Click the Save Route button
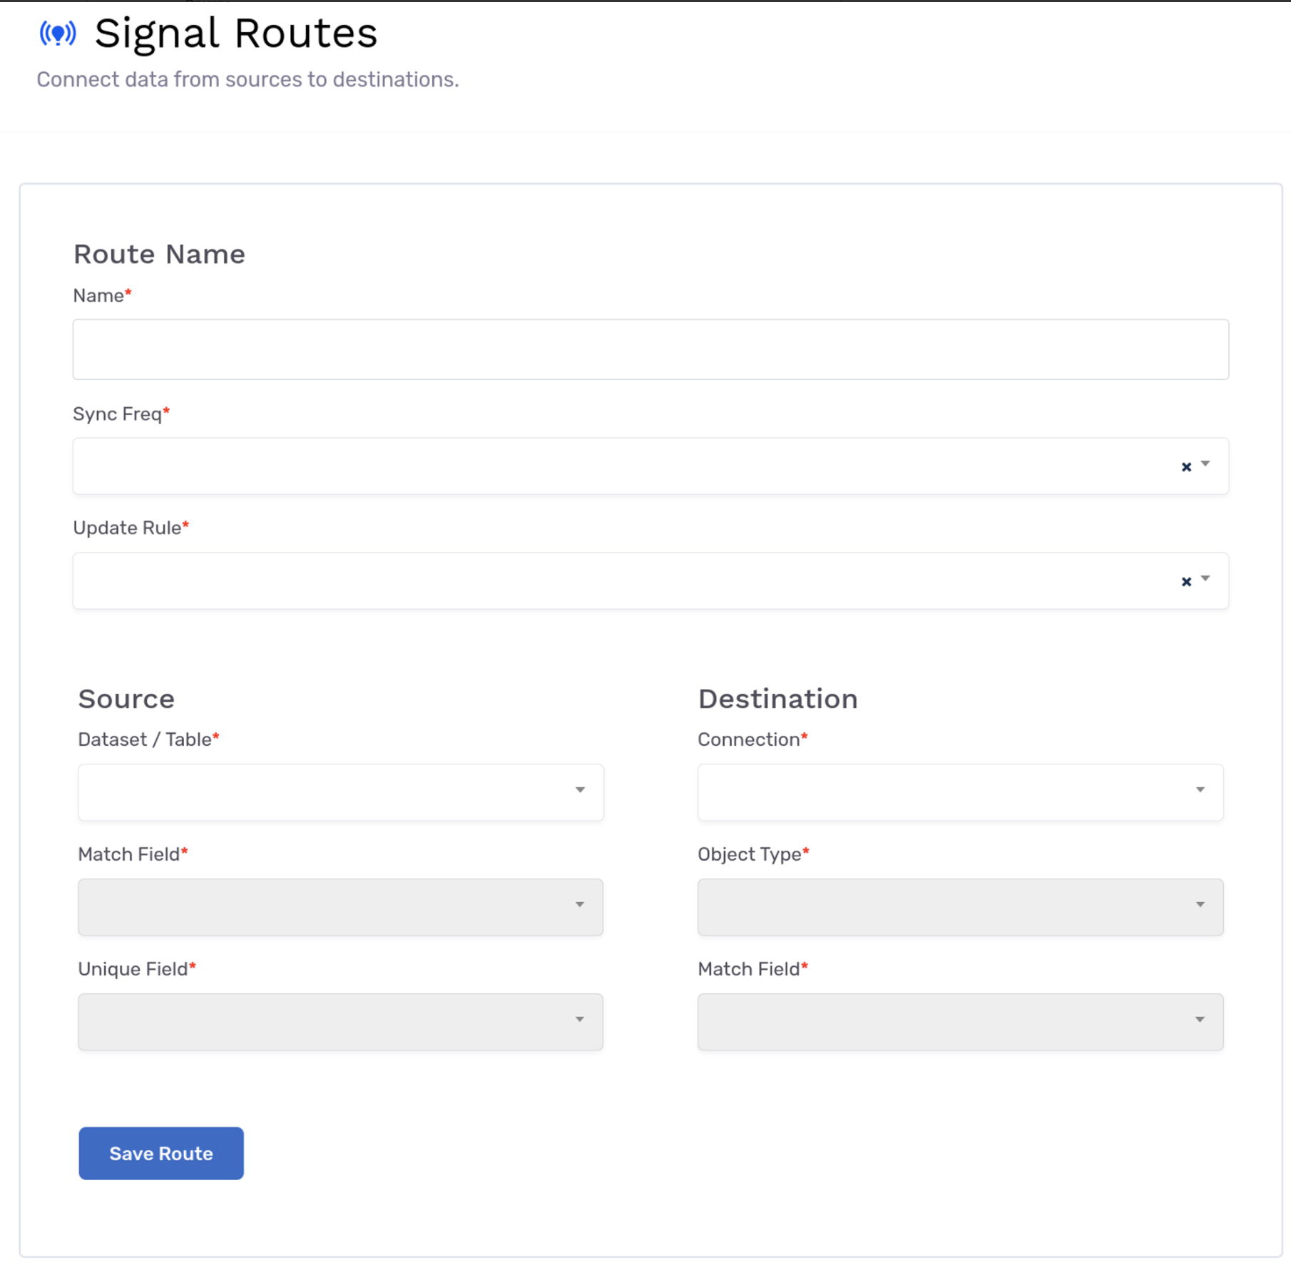The image size is (1291, 1270). click(161, 1153)
